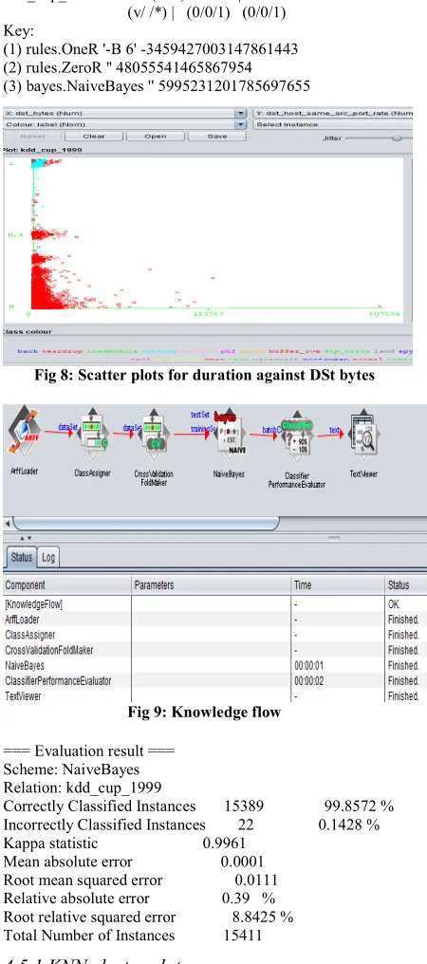Viewport: 427px width, 964px height.
Task: Click the '99.8572 %' accuracy value
Action: [360, 806]
